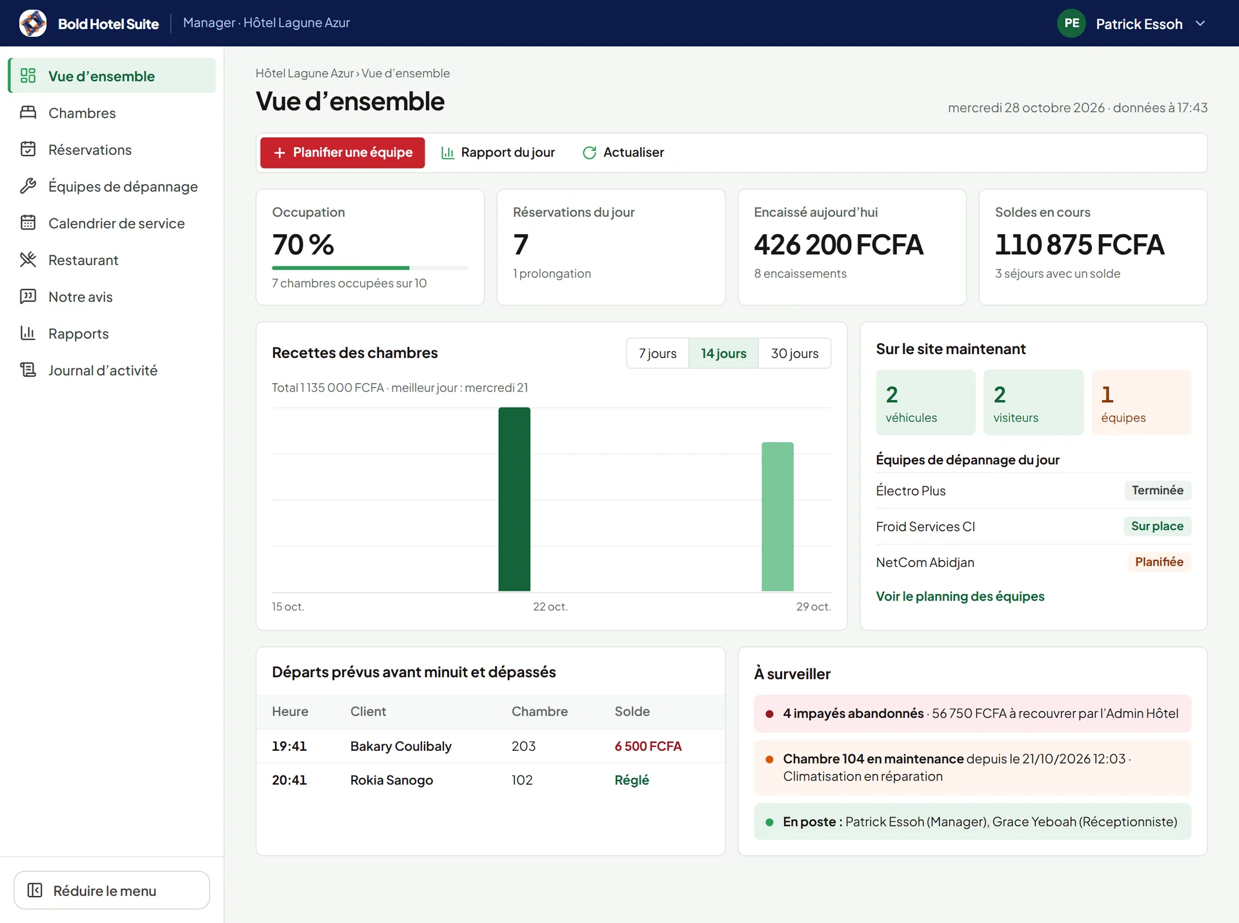Click the 2 véhicules tile
The width and height of the screenshot is (1239, 923).
click(x=925, y=402)
